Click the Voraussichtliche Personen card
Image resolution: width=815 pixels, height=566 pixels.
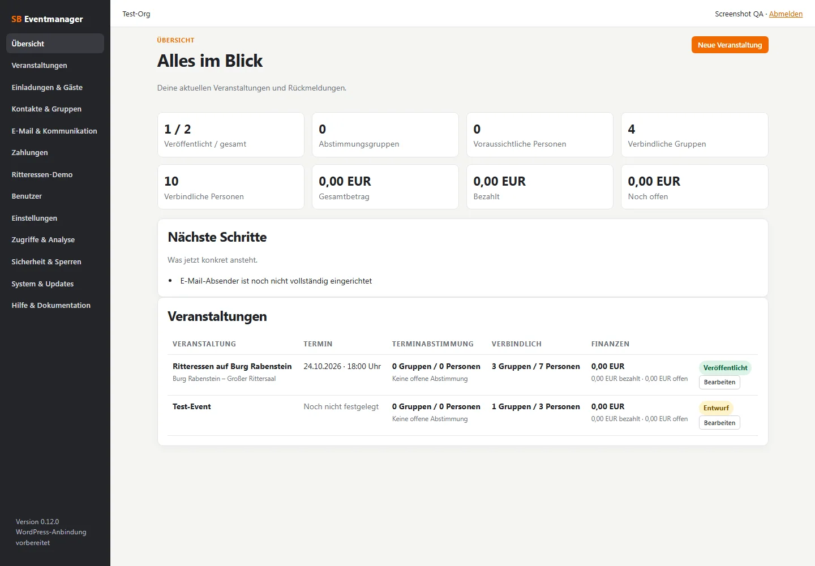point(540,135)
